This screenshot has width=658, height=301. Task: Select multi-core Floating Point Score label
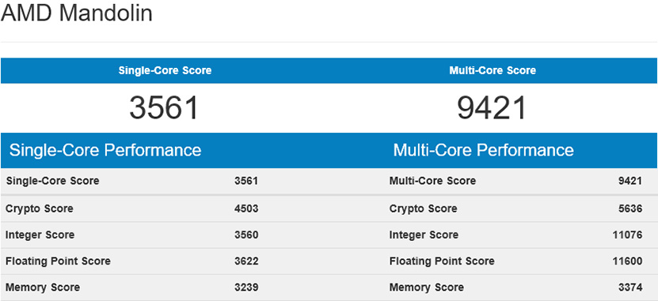[x=442, y=261]
